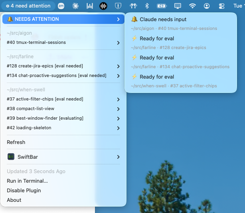
Task: Click the '~/src/farline' section header
Action: click(20, 57)
